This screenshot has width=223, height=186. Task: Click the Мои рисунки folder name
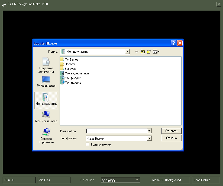[73, 78]
